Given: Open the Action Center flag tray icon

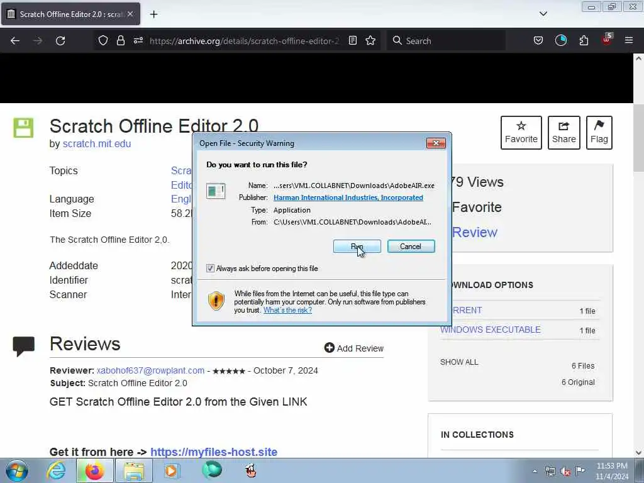Looking at the screenshot, I should pyautogui.click(x=580, y=470).
